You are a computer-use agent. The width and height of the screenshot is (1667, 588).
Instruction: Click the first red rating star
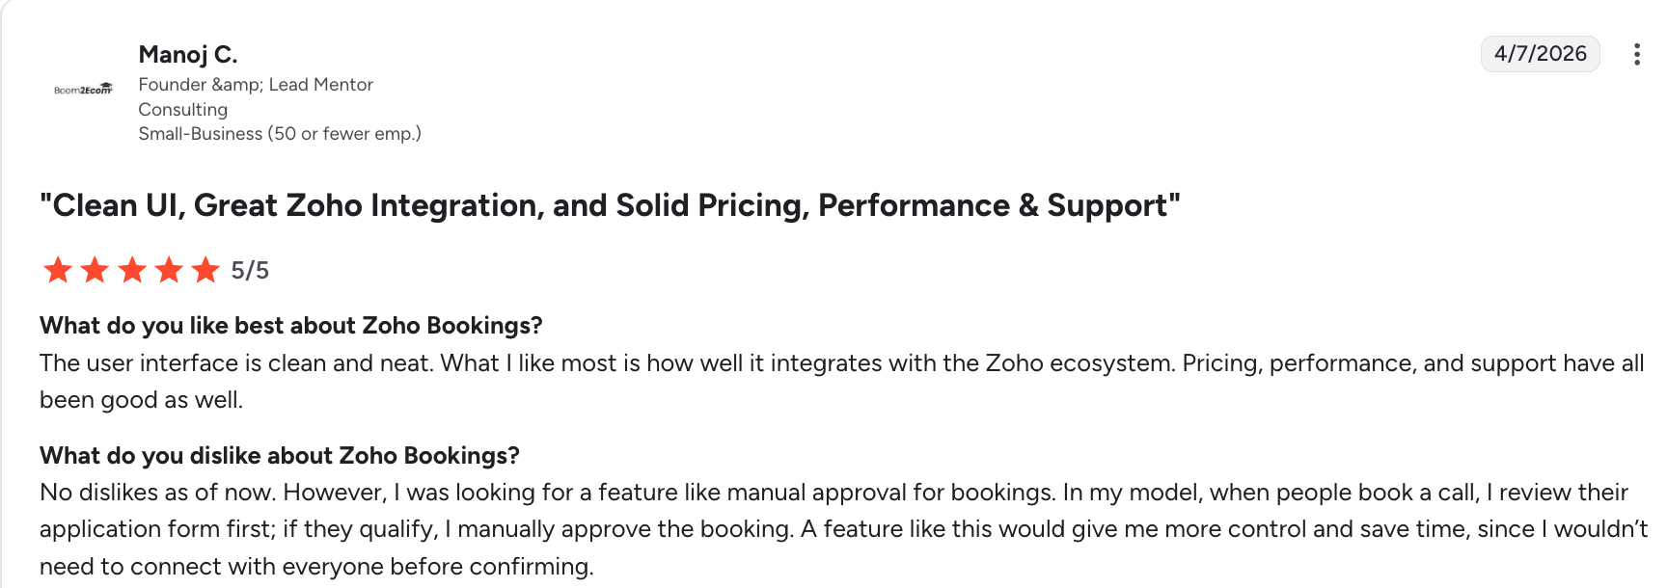pos(57,271)
